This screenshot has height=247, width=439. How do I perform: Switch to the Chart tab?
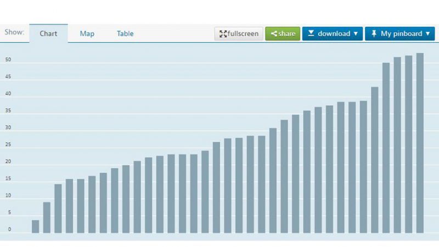coord(48,34)
